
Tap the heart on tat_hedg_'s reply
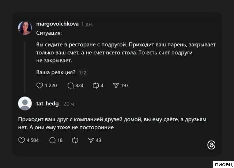[21, 140]
